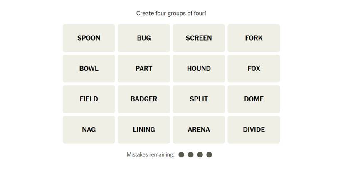
Task: Click the first mistakes remaining dot
Action: click(x=181, y=154)
